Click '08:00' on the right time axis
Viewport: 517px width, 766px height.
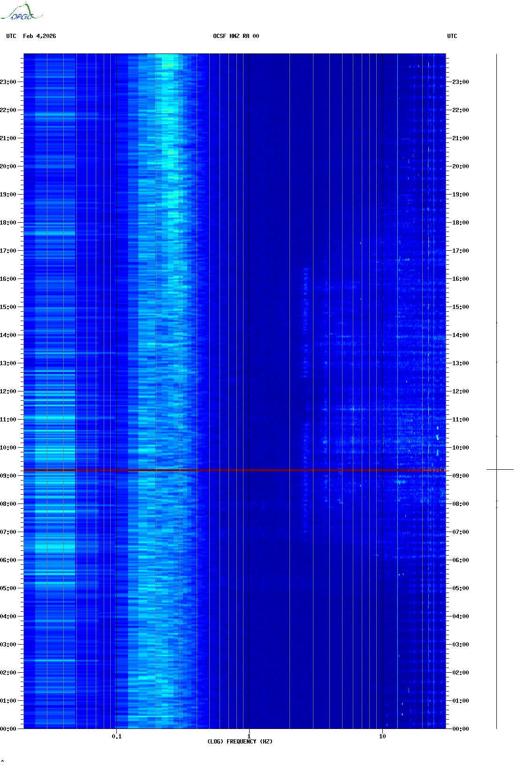click(461, 504)
